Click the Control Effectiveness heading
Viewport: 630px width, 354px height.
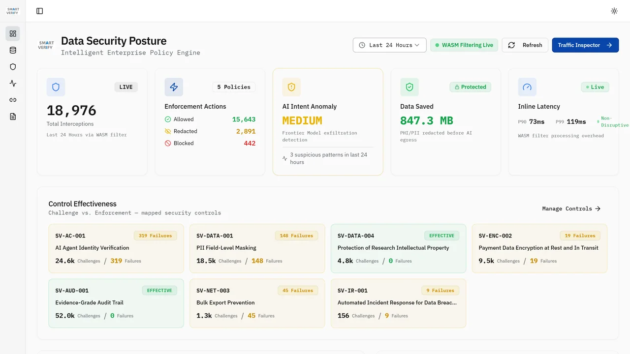click(82, 204)
